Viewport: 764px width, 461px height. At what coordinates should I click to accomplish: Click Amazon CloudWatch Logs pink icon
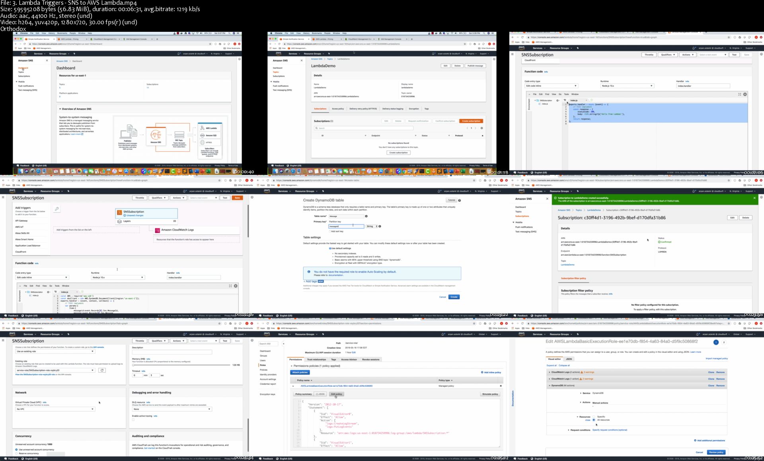(x=158, y=230)
